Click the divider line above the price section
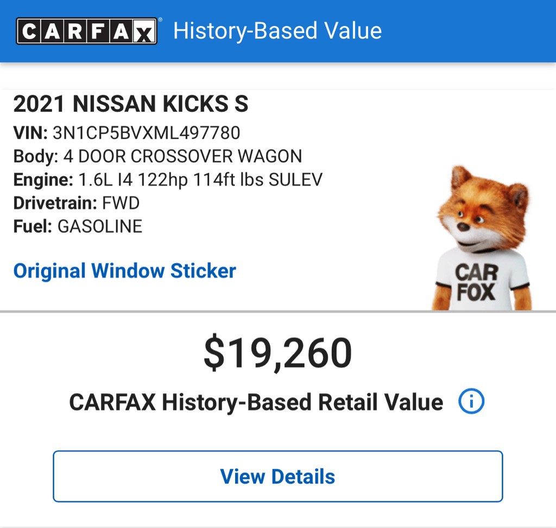This screenshot has height=528, width=556. (278, 311)
